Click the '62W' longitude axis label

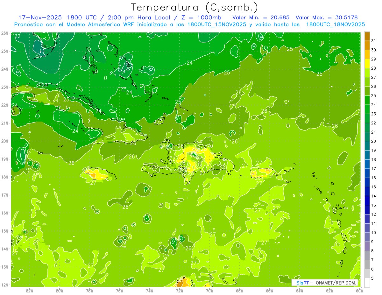(329, 291)
